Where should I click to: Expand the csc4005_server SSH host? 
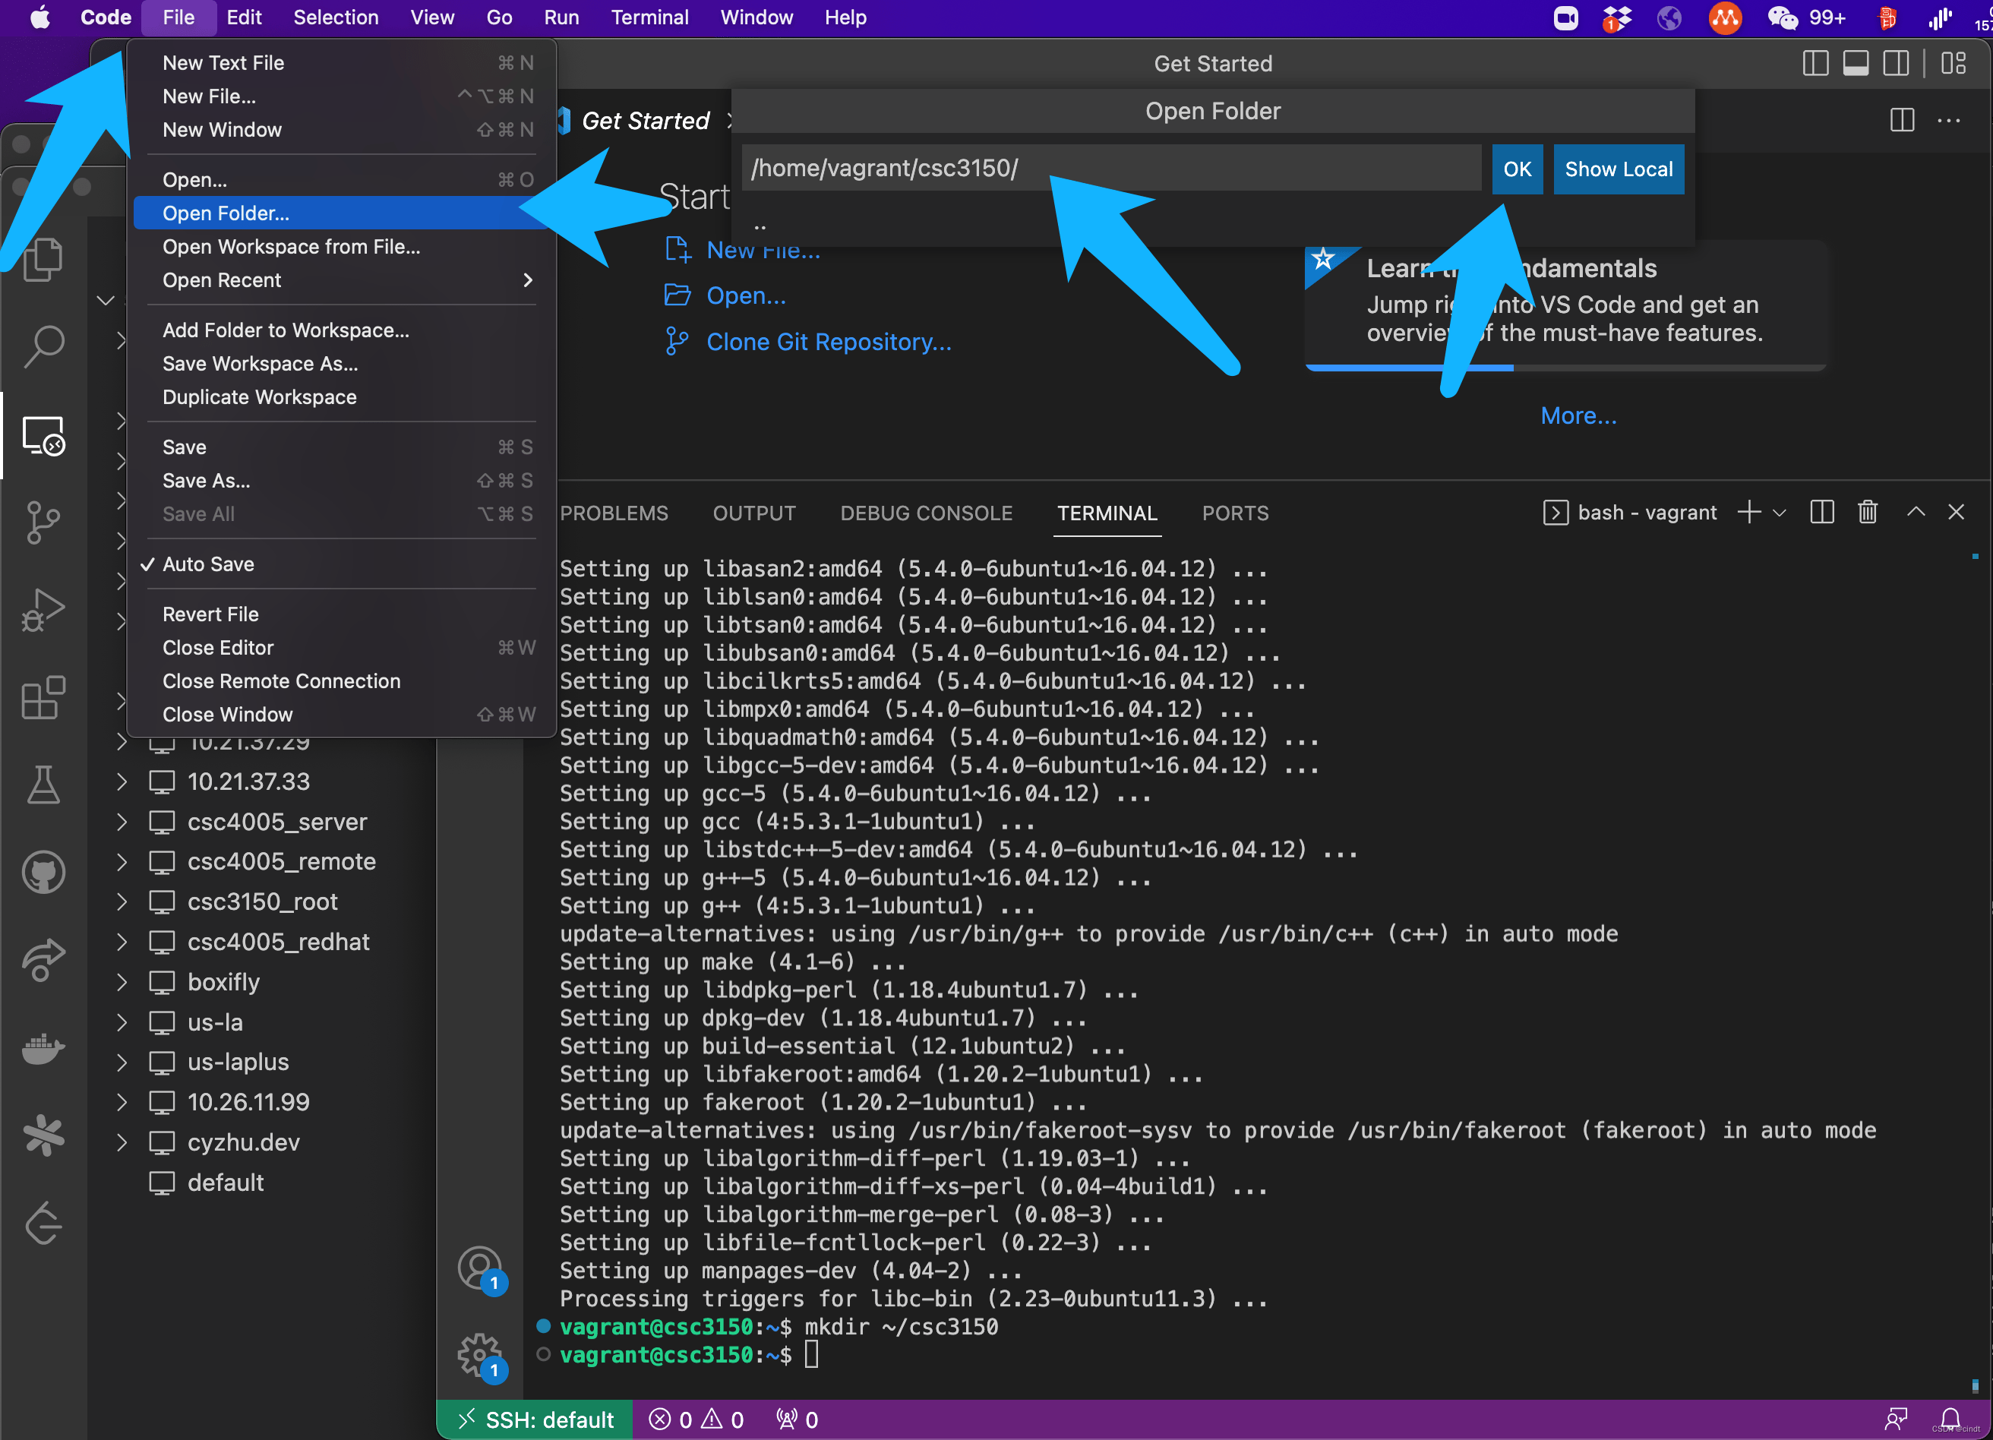(x=122, y=822)
